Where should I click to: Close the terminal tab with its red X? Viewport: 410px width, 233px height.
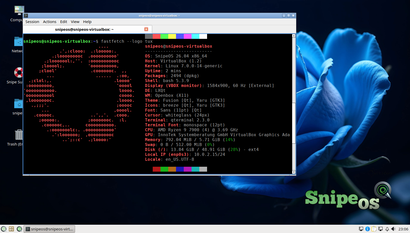point(146,29)
